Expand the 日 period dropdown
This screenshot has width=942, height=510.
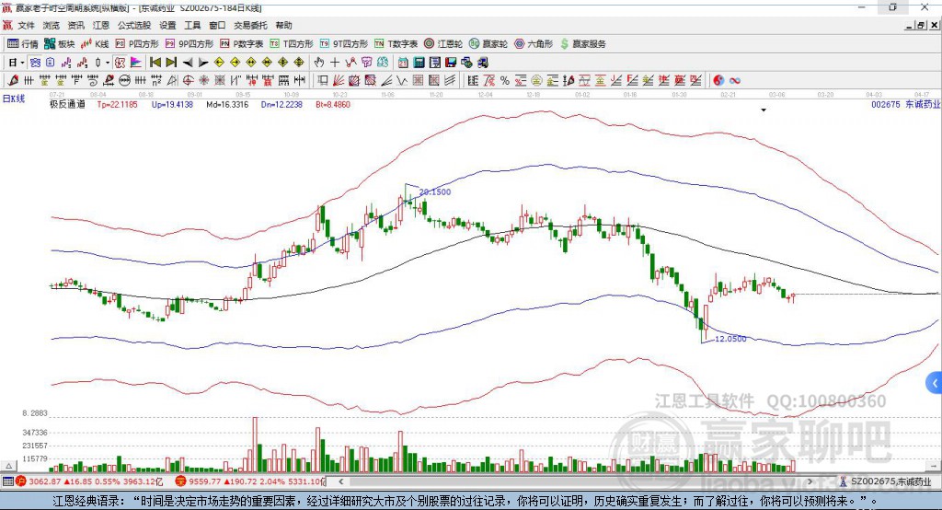pos(22,63)
